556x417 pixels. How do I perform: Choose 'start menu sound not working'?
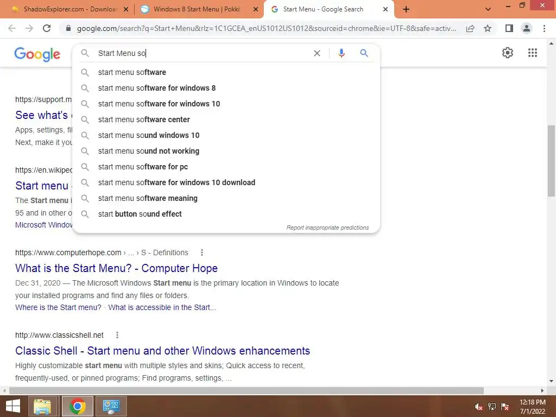click(x=226, y=151)
